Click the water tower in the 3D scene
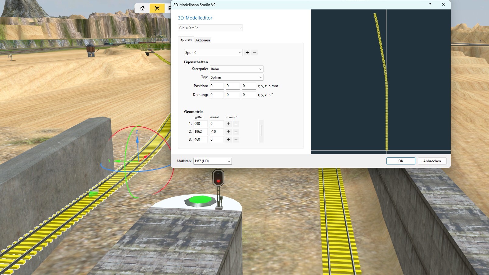The image size is (489, 275). [x=91, y=50]
